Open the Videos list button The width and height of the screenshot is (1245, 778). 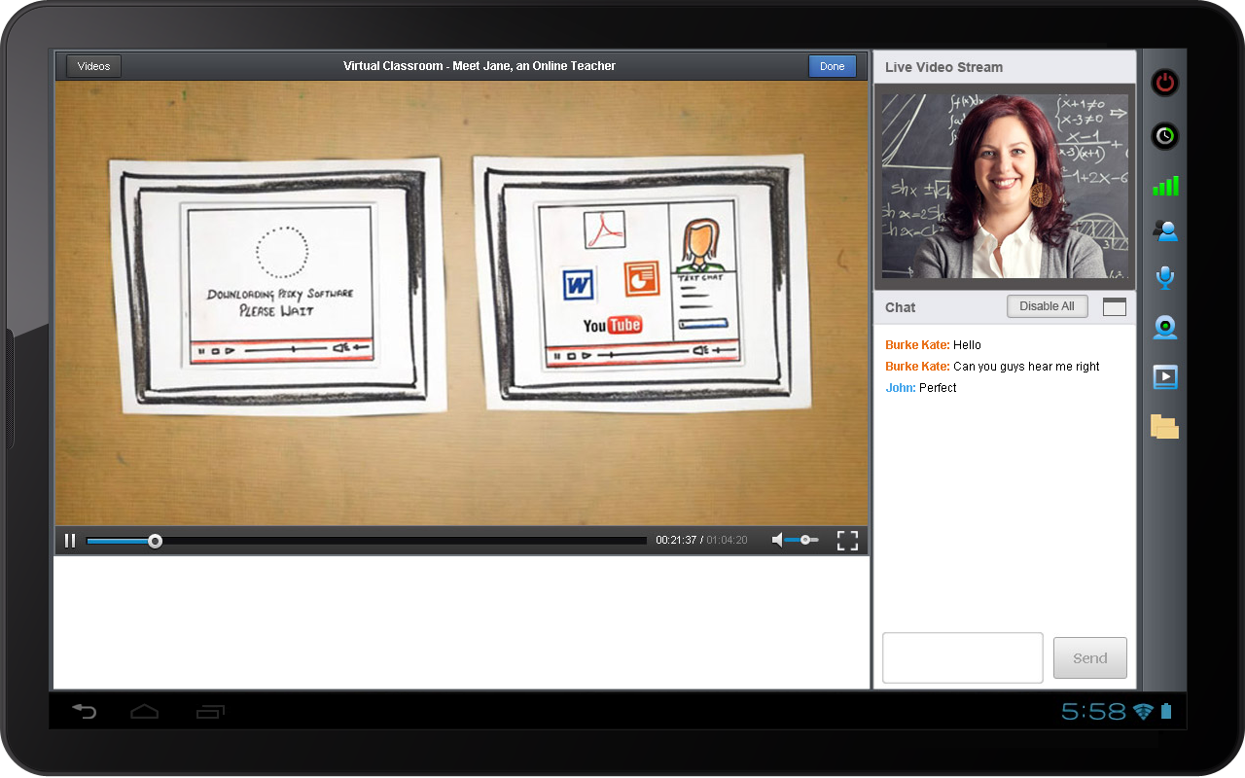click(93, 66)
